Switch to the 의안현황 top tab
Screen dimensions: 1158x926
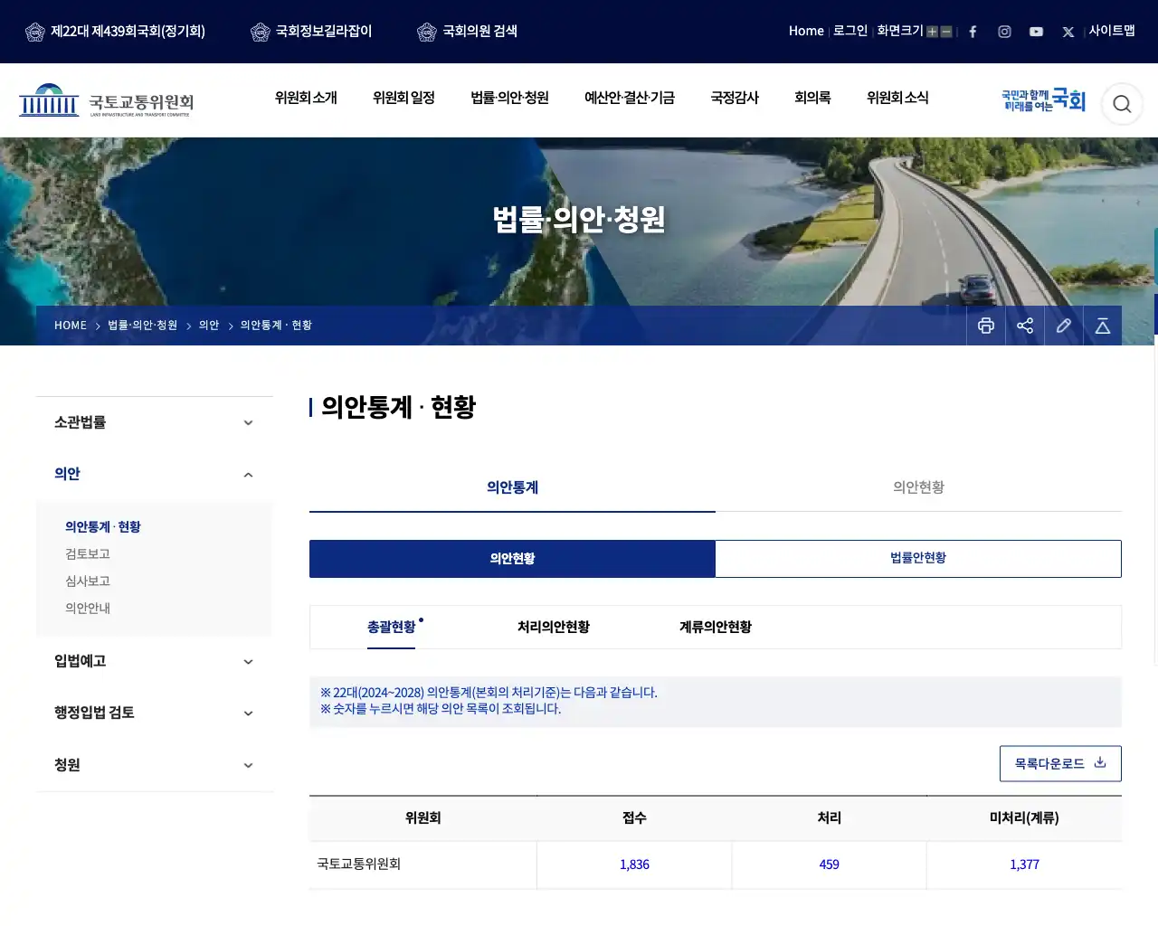click(x=918, y=487)
